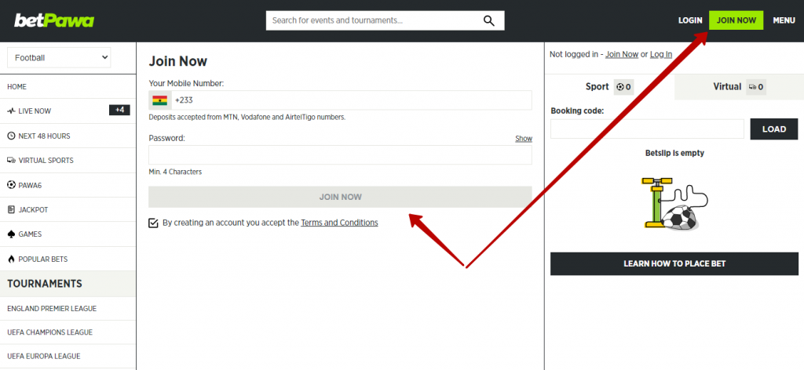Click the pump and football illustration

tap(674, 203)
